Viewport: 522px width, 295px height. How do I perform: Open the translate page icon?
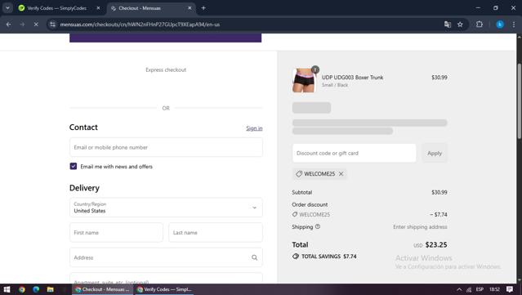(x=448, y=25)
